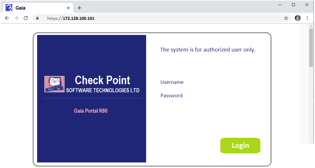Screen dimensions: 315x168
Task: Click the Password label
Action: (171, 96)
